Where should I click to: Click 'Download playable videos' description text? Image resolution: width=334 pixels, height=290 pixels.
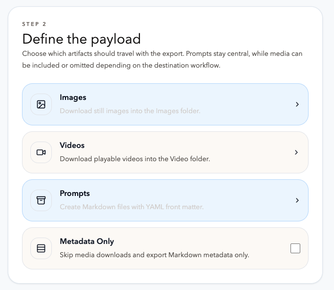[134, 159]
